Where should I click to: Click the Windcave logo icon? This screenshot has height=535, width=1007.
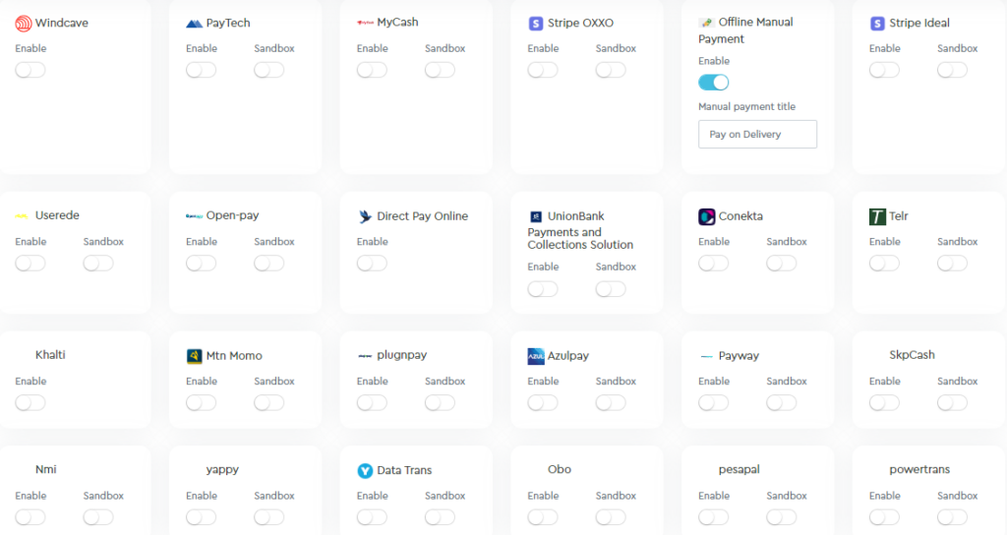pyautogui.click(x=24, y=24)
